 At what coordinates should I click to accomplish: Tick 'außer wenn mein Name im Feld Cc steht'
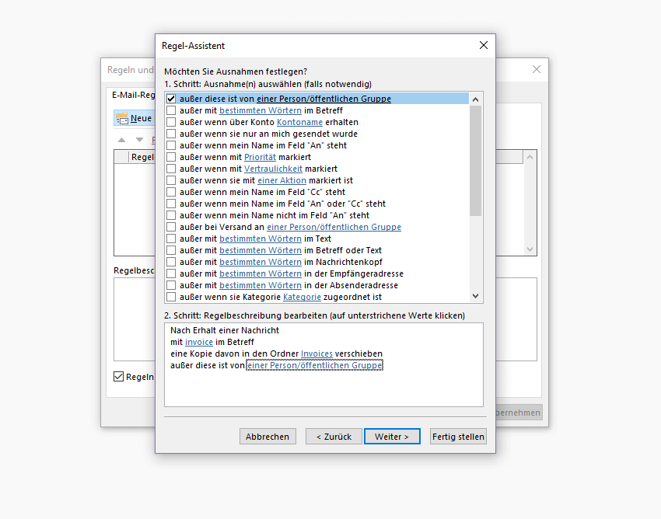click(171, 193)
